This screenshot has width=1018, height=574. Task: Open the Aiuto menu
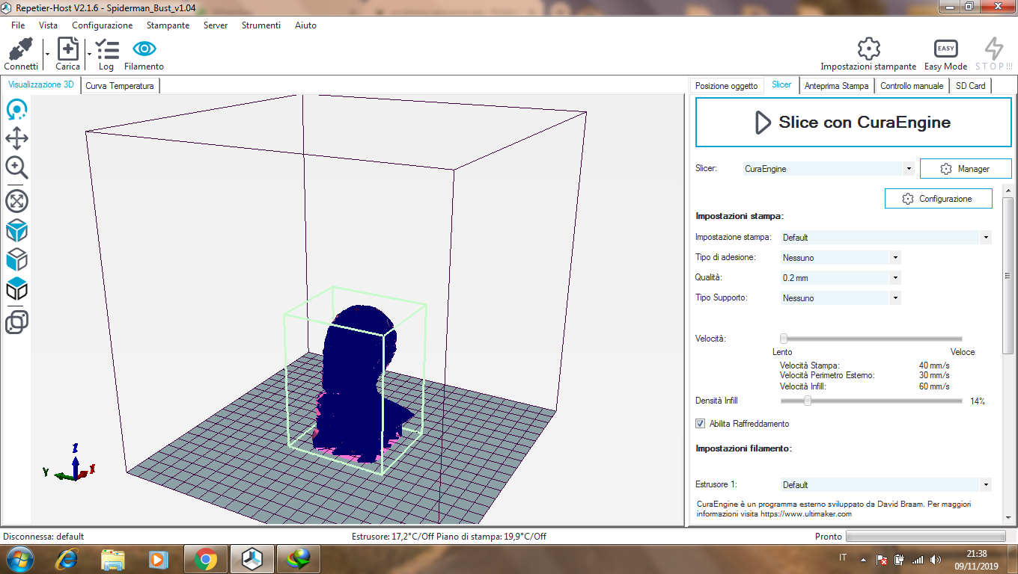pyautogui.click(x=305, y=25)
